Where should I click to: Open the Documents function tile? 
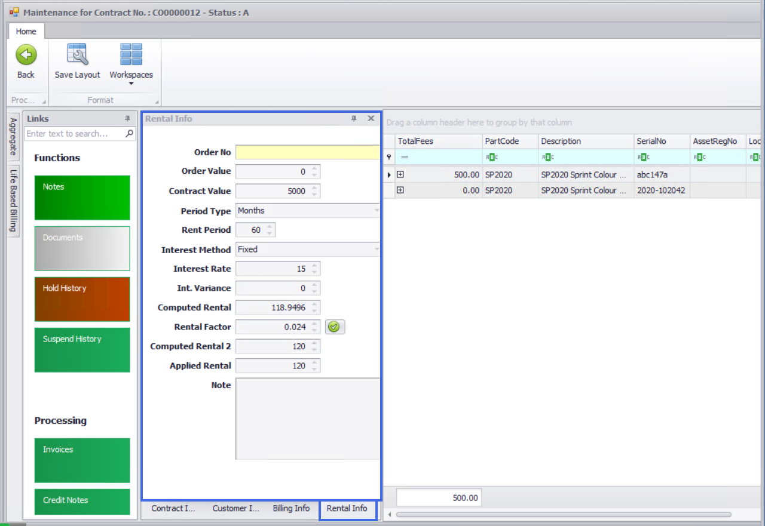[x=82, y=248]
